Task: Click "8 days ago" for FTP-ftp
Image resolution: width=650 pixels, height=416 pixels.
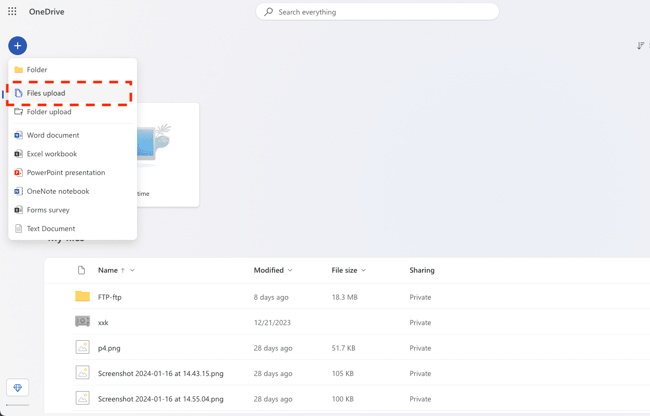Action: (x=271, y=297)
